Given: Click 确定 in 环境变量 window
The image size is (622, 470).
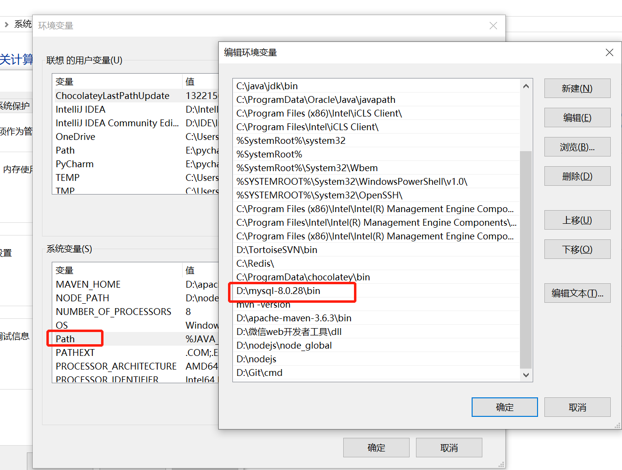Looking at the screenshot, I should click(x=376, y=448).
